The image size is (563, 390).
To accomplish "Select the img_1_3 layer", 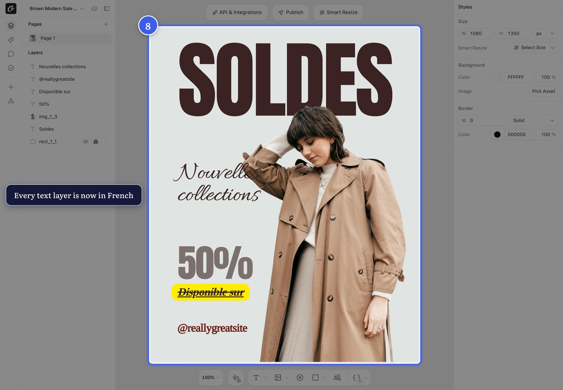I will (x=69, y=117).
